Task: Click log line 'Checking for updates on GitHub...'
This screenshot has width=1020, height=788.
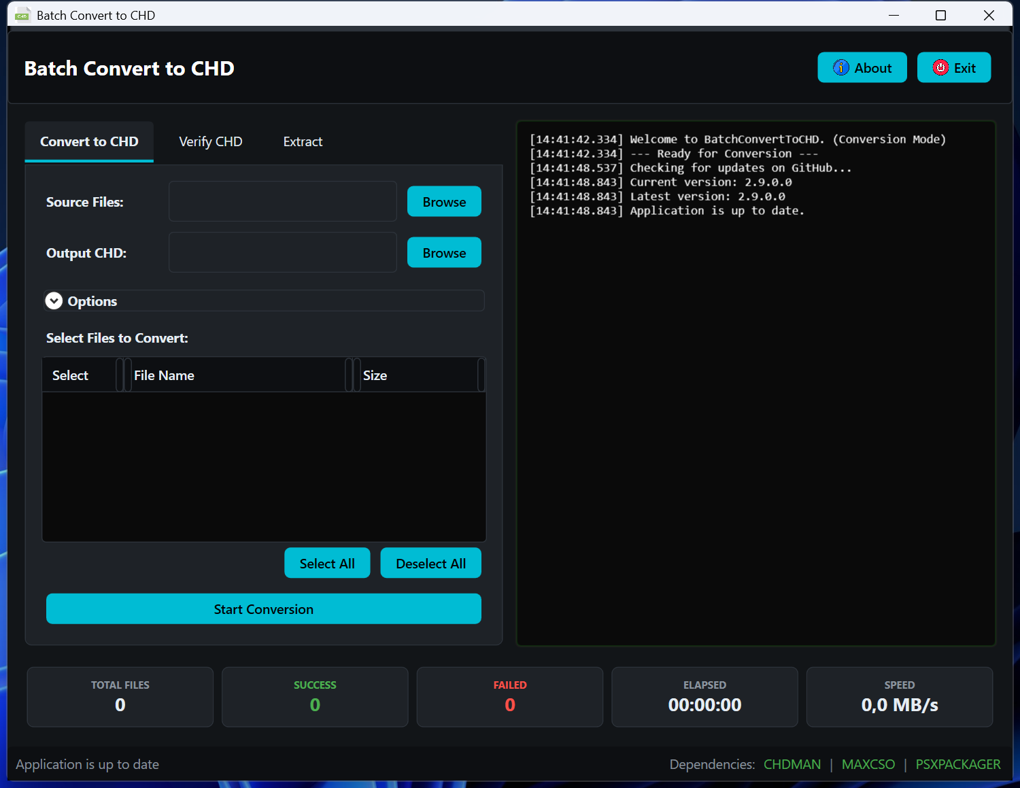Action: (x=690, y=168)
